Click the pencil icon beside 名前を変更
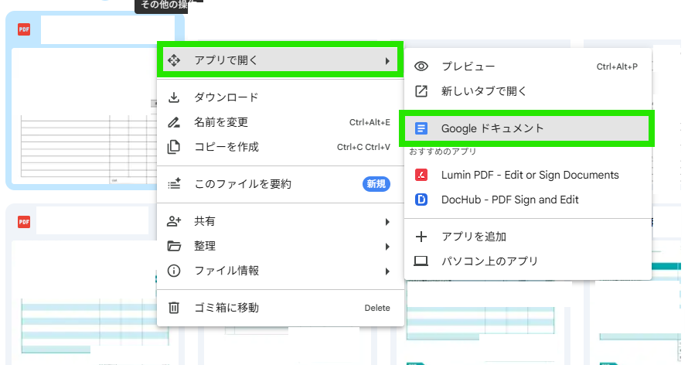This screenshot has height=365, width=688. coord(174,122)
